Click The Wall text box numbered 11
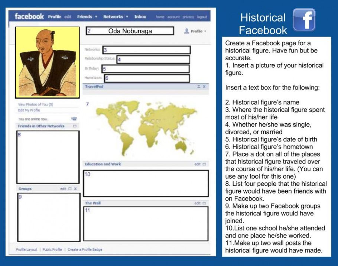This screenshot has height=266, width=338. [x=146, y=224]
